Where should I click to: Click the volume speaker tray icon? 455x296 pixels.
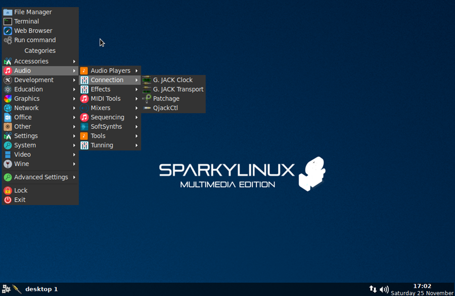[x=384, y=289]
